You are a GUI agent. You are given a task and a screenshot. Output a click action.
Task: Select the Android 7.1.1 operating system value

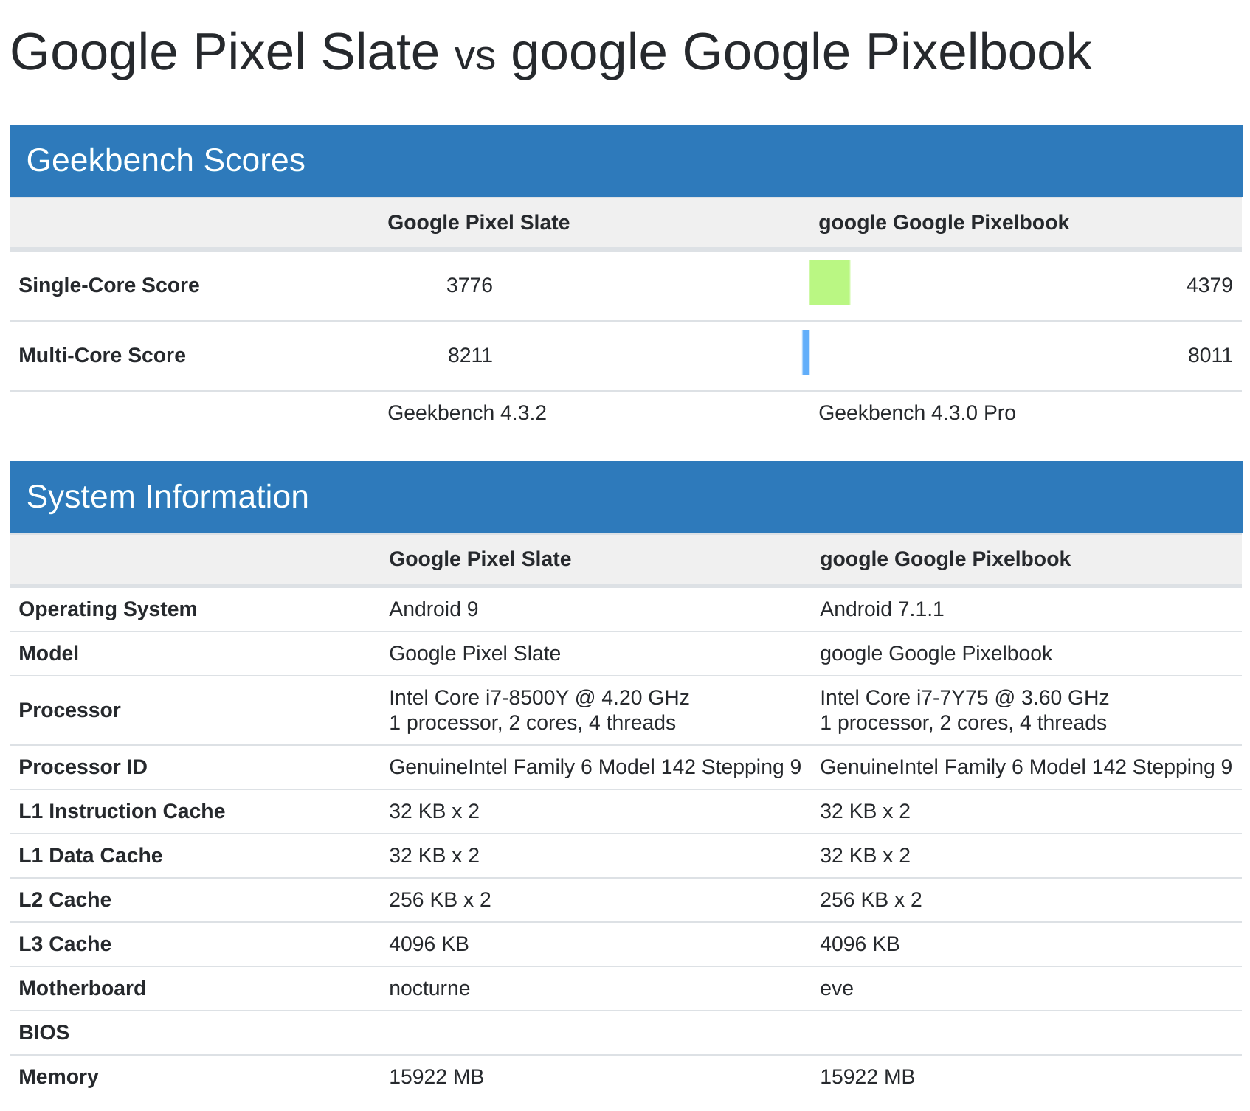(x=882, y=609)
